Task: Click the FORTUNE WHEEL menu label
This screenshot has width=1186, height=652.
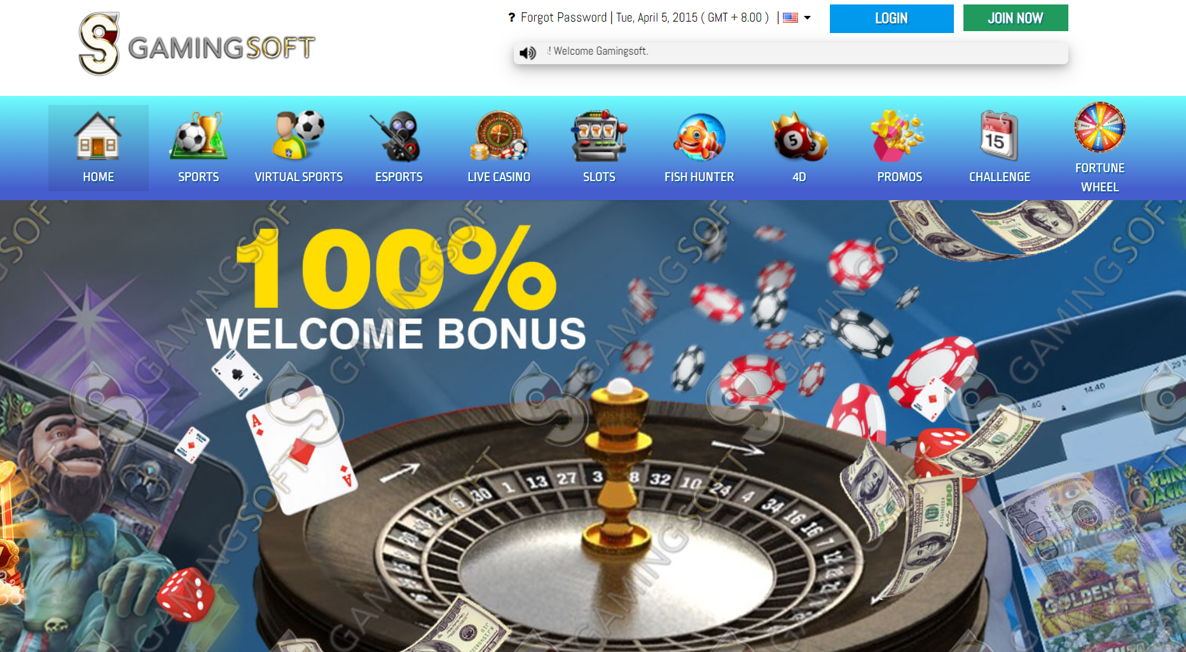Action: pyautogui.click(x=1100, y=177)
